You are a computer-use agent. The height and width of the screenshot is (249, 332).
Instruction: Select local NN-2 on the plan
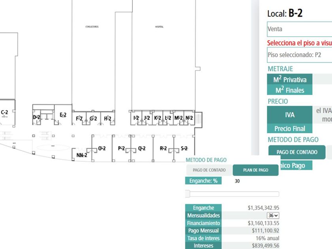(82, 155)
